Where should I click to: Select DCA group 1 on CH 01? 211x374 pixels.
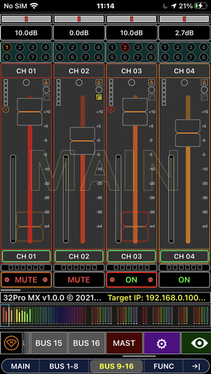click(7, 47)
